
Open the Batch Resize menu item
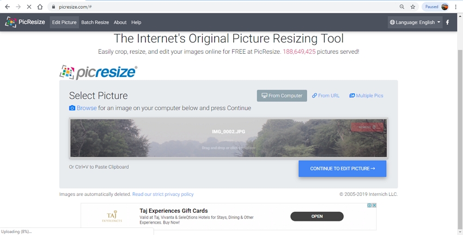[95, 22]
